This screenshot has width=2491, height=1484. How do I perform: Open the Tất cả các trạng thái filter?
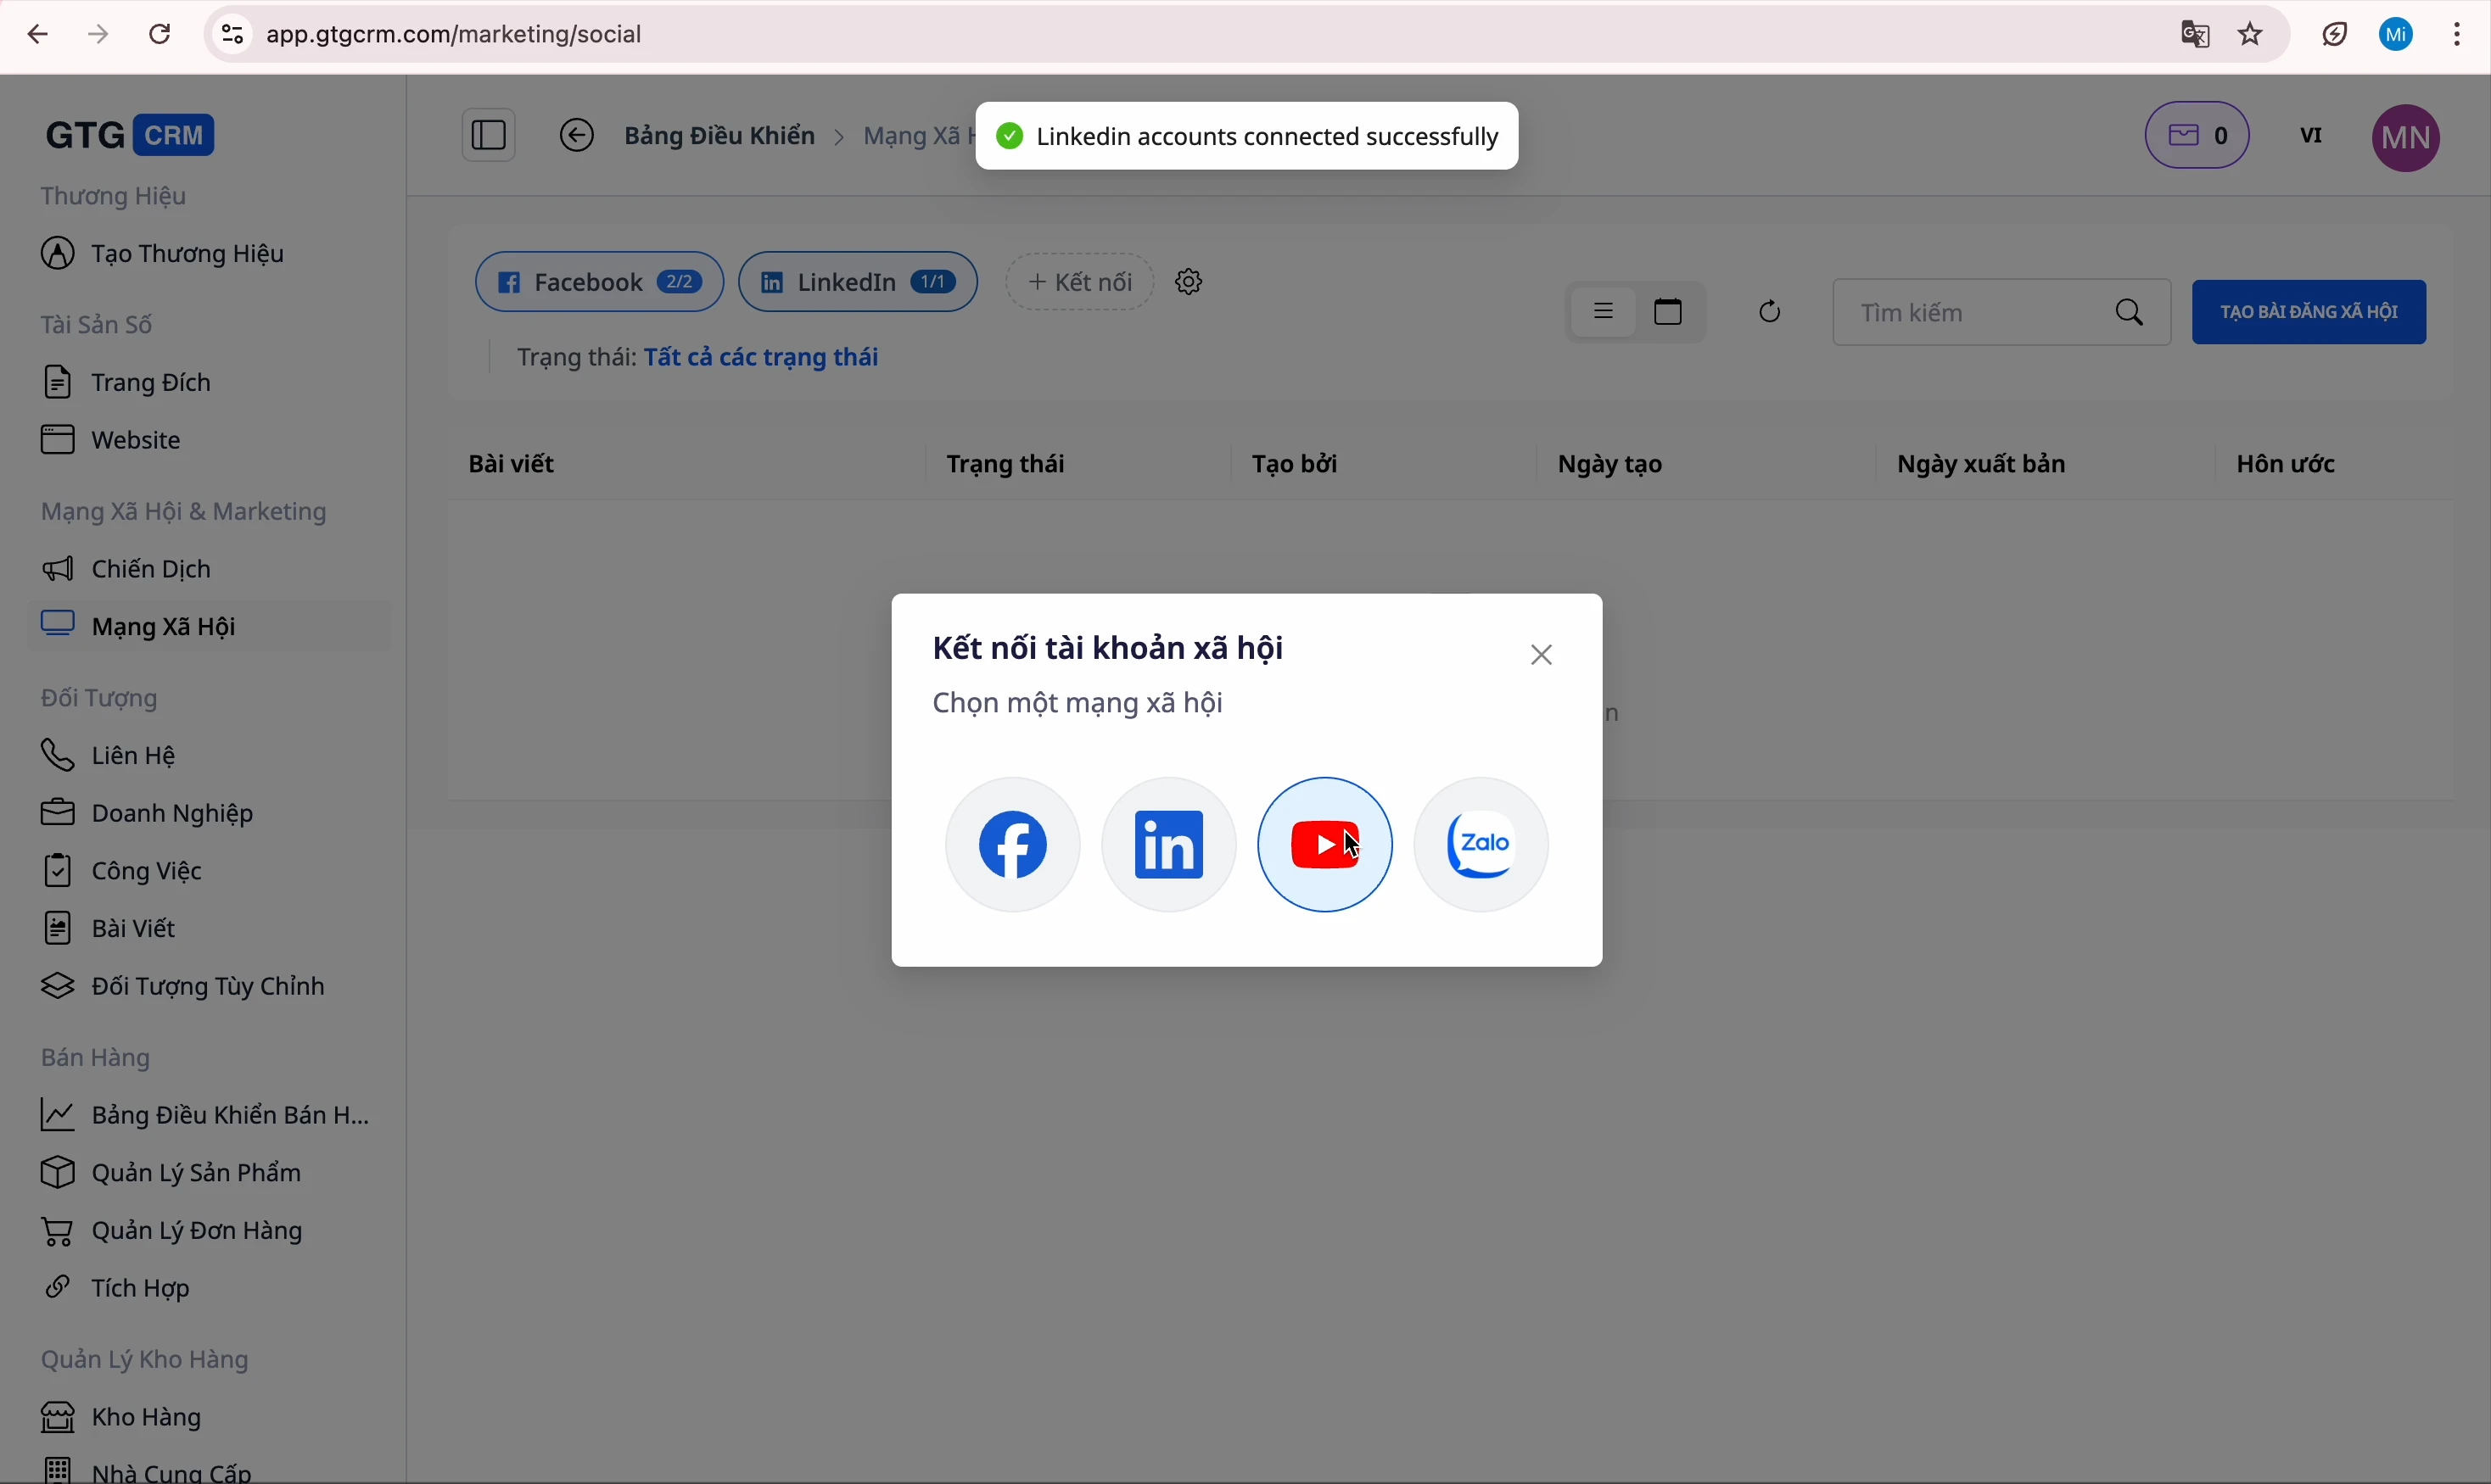pyautogui.click(x=762, y=356)
